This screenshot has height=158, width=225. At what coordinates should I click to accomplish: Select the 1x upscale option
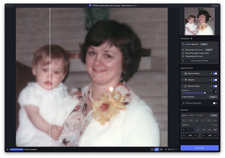point(198,130)
